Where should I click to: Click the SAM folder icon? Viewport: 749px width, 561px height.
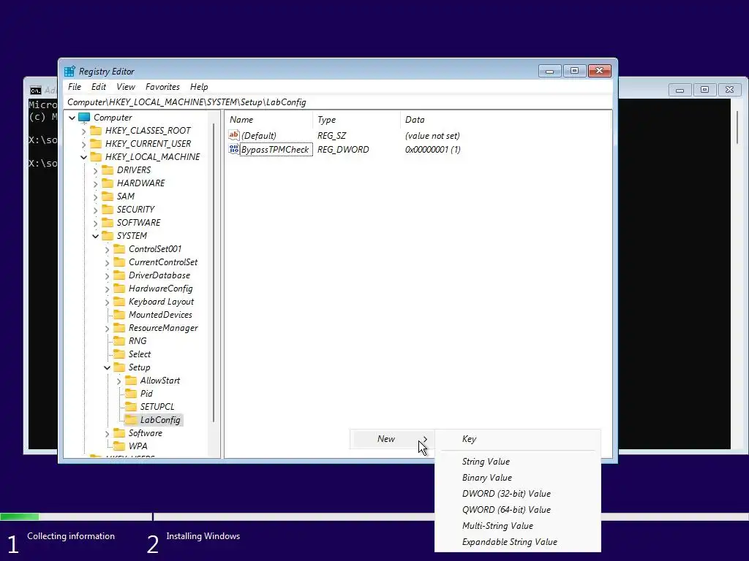point(108,196)
